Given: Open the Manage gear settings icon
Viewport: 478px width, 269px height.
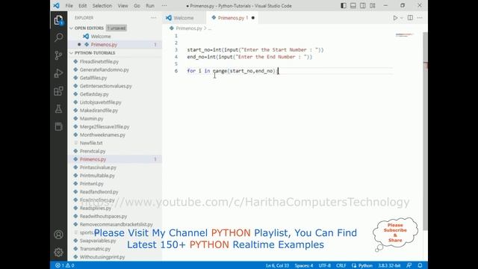Looking at the screenshot, I should [58, 253].
